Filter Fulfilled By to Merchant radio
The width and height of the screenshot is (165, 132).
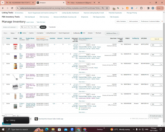click(94, 33)
